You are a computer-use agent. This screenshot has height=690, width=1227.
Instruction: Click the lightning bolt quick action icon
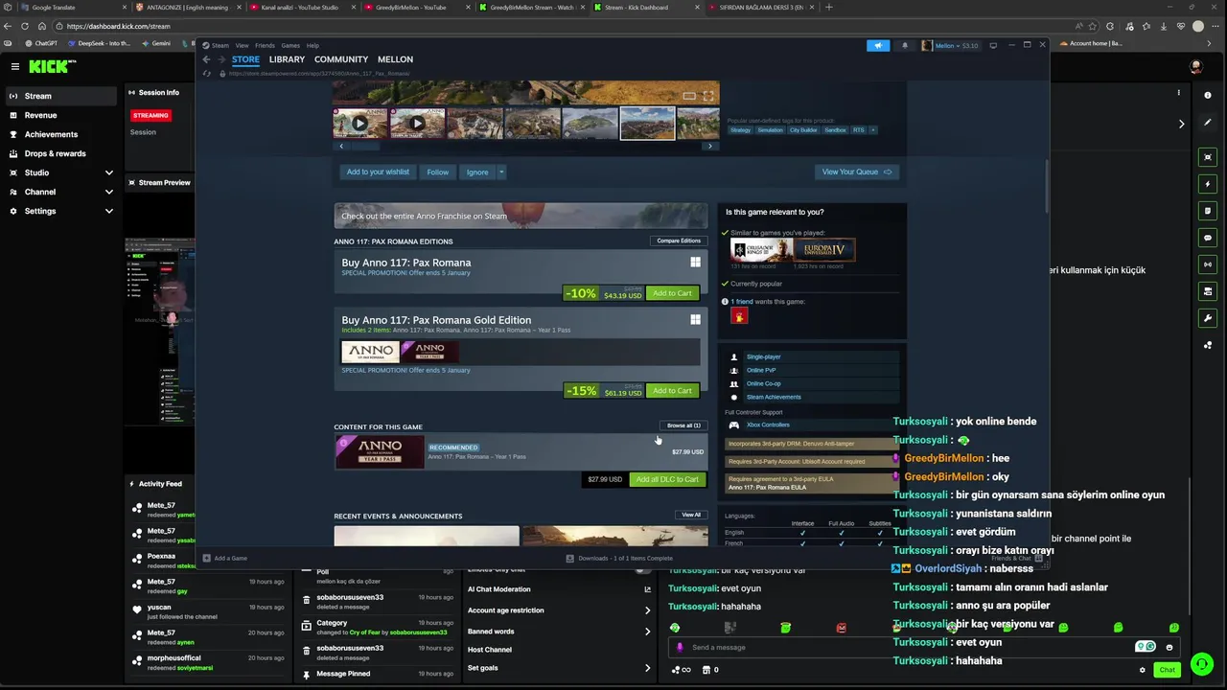[1208, 184]
